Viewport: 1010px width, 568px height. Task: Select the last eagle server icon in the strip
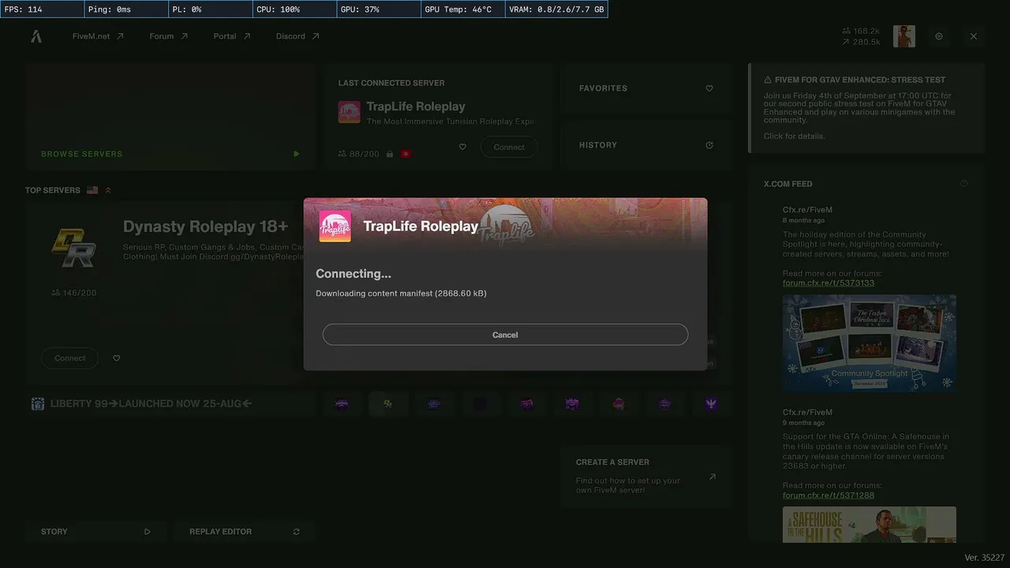[711, 404]
